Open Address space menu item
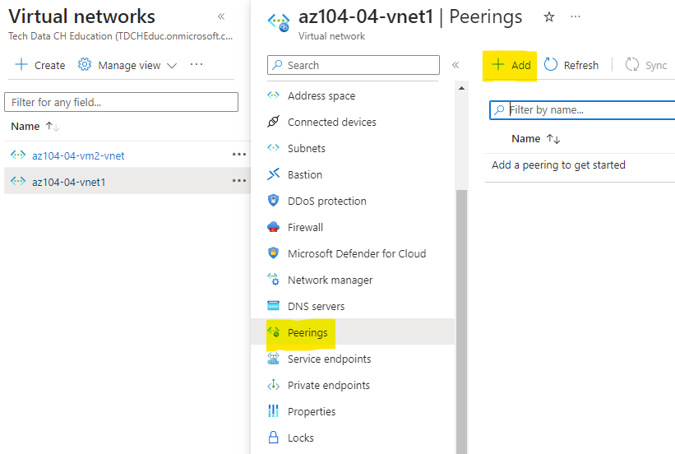The height and width of the screenshot is (454, 675). point(321,95)
